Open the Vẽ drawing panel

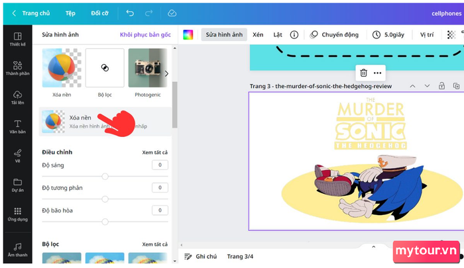point(17,156)
